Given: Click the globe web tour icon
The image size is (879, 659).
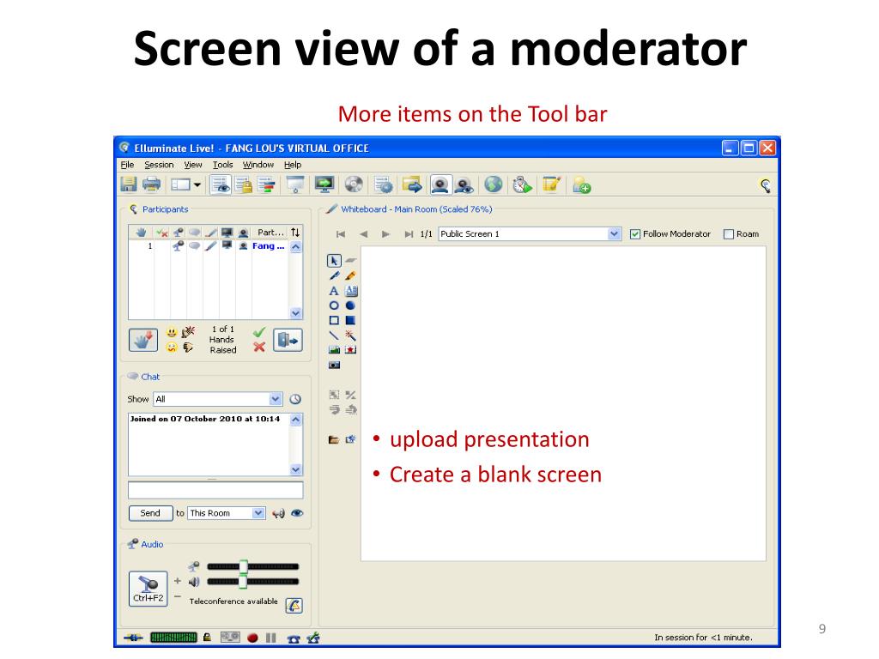Looking at the screenshot, I should 494,184.
